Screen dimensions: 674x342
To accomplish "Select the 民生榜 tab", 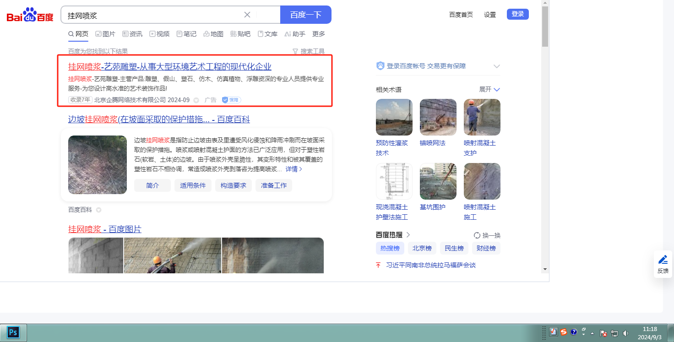I will coord(454,248).
